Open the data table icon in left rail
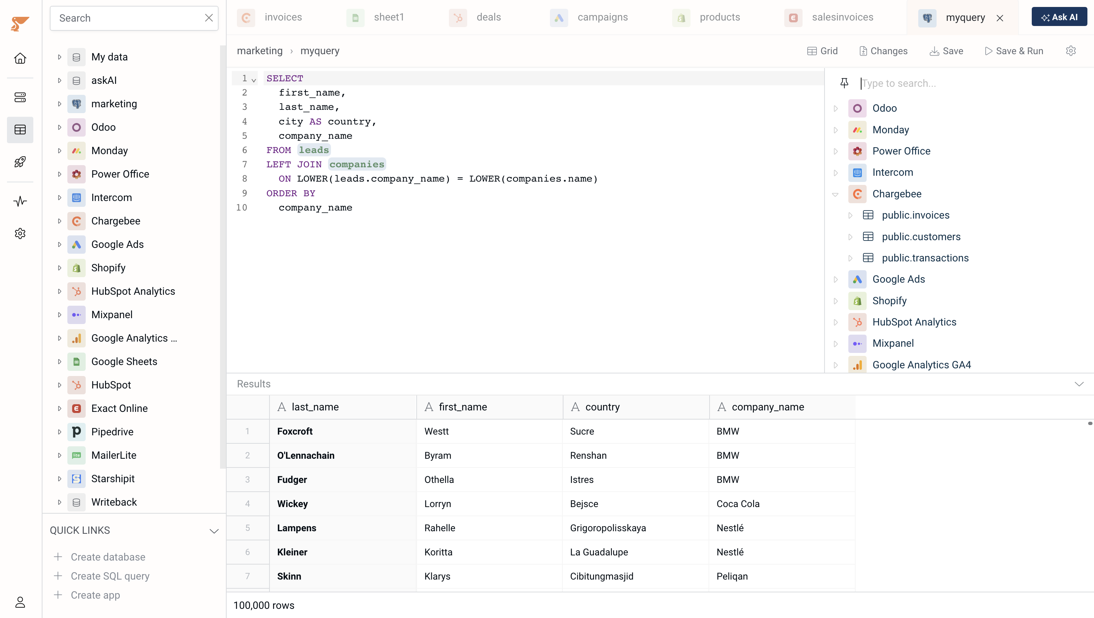Screen dimensions: 1094x618 (20, 130)
